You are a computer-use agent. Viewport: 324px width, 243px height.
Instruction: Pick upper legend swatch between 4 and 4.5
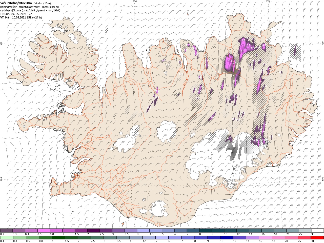click(x=143, y=231)
